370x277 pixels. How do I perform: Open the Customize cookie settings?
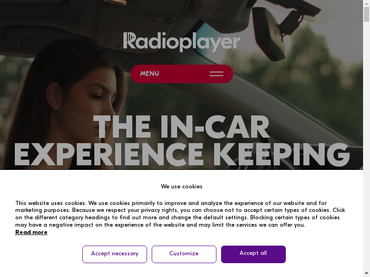click(x=184, y=254)
